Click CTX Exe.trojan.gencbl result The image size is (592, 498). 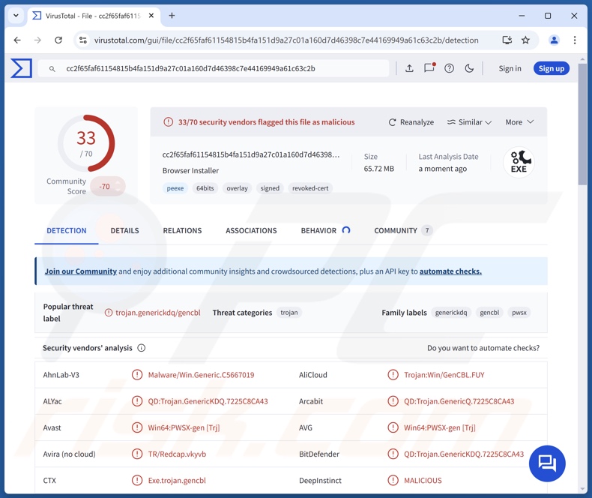(177, 481)
